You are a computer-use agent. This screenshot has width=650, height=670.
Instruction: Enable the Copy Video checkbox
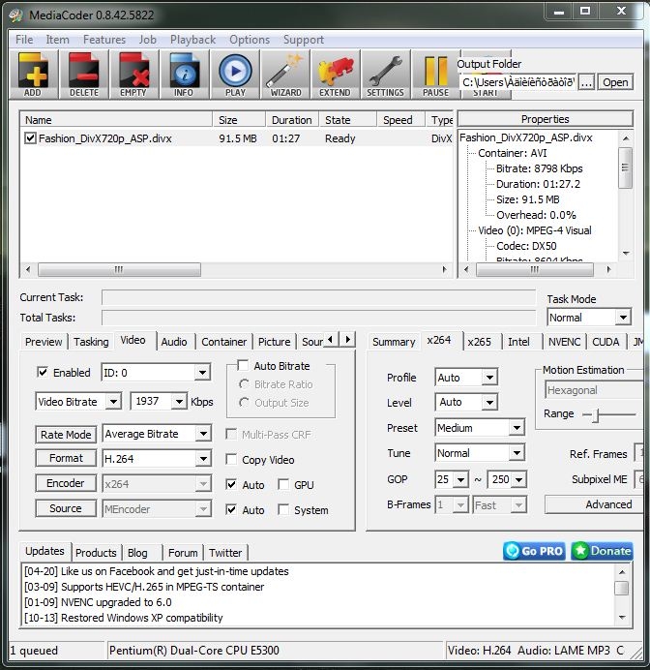(231, 459)
